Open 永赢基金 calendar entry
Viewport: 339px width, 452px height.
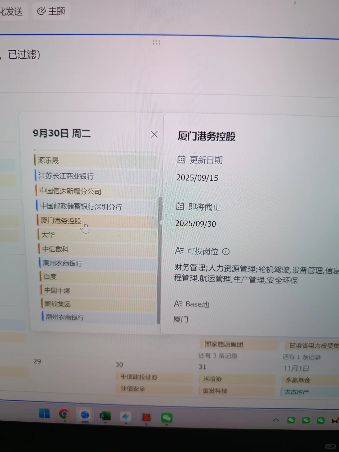coord(310,380)
